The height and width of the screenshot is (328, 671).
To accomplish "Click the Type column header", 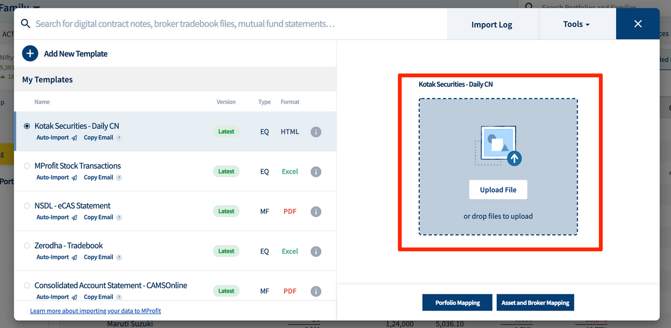I will point(264,102).
